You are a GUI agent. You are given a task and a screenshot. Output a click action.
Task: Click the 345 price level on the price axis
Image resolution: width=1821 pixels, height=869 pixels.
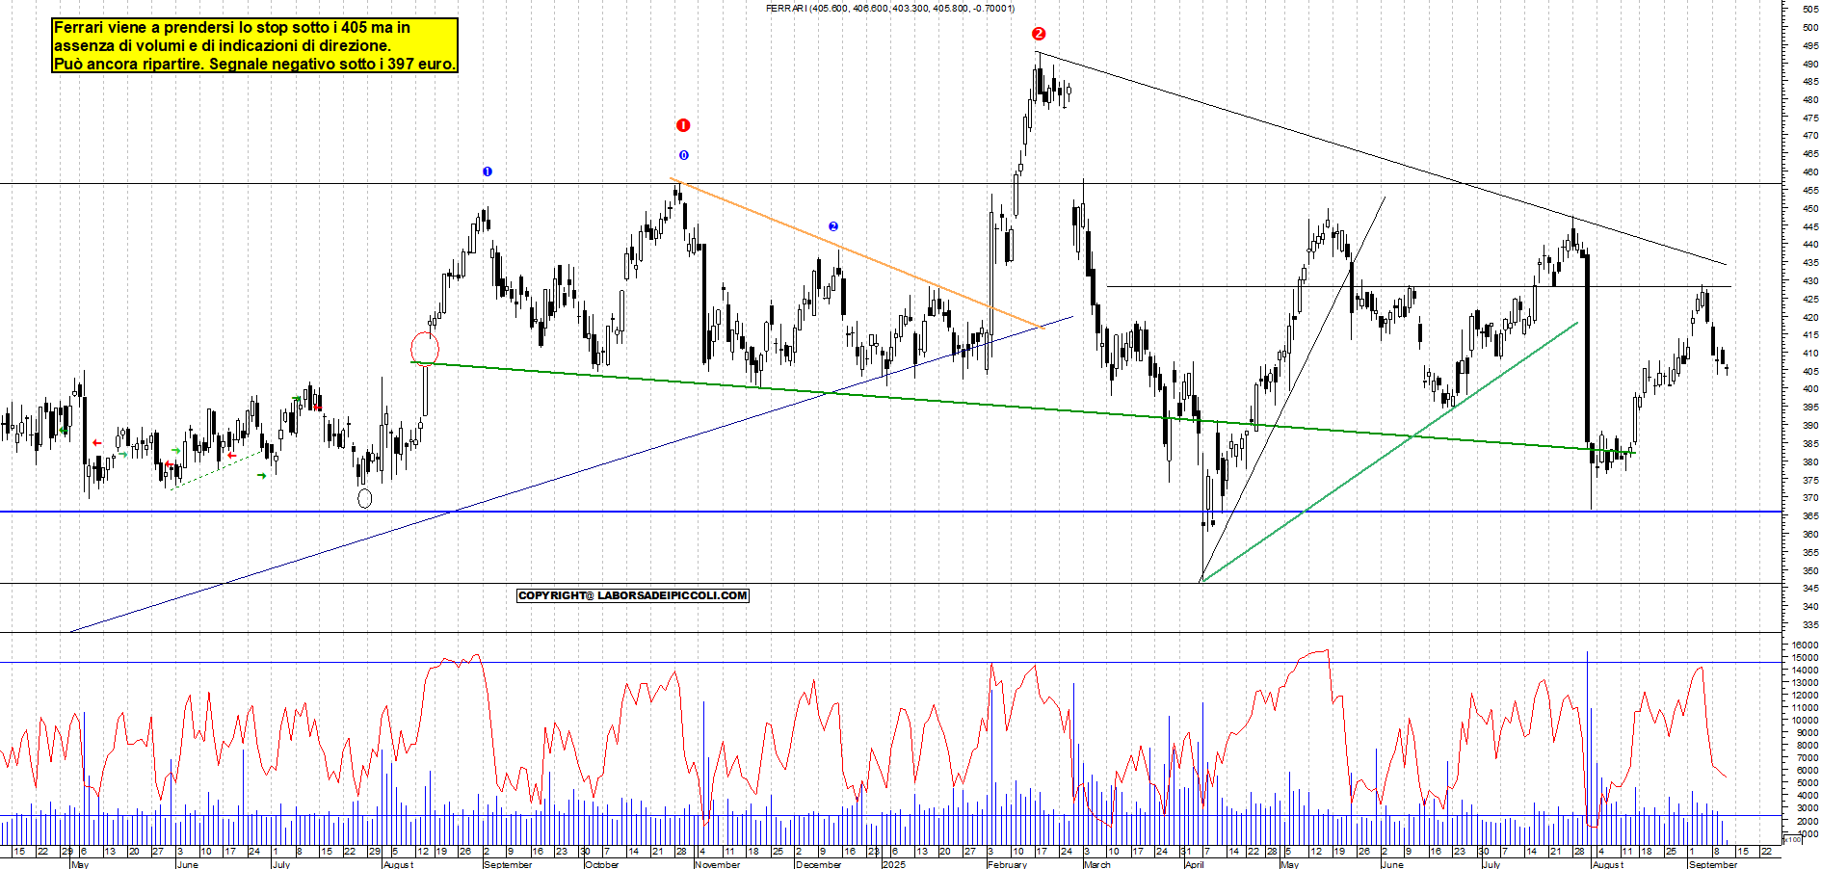pos(1809,589)
